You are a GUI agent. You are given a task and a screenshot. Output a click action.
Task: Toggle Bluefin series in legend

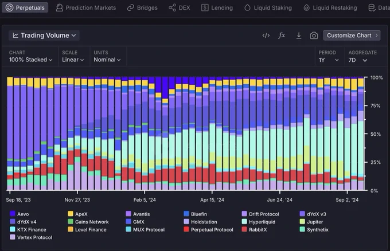point(195,214)
